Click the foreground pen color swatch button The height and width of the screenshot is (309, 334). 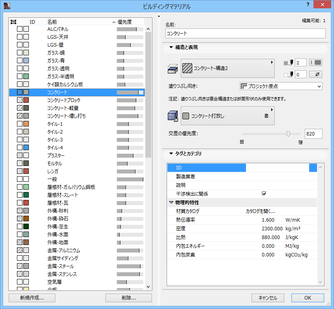[x=315, y=62]
